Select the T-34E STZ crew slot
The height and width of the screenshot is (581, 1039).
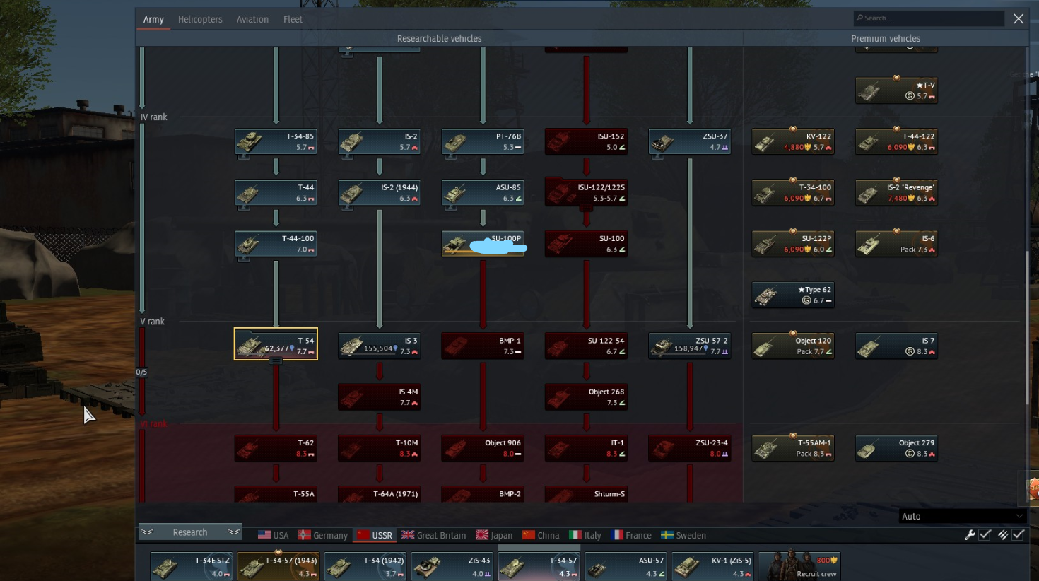pyautogui.click(x=192, y=566)
